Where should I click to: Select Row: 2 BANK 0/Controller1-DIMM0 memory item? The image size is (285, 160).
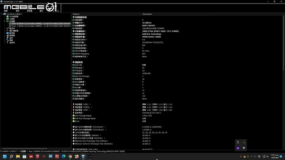pos(40,26)
